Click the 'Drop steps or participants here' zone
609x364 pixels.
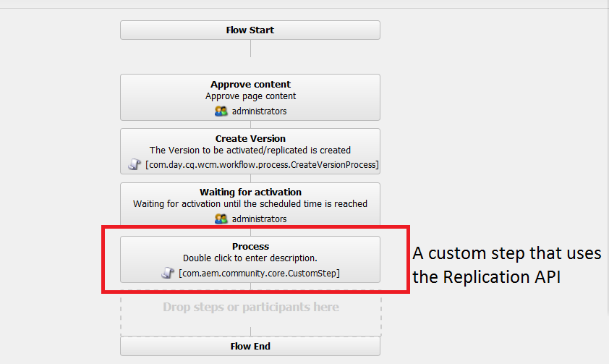coord(250,308)
